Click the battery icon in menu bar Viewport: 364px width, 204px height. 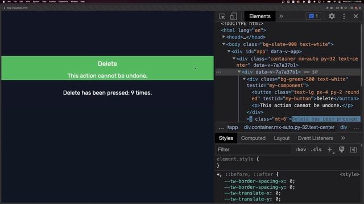point(329,2)
